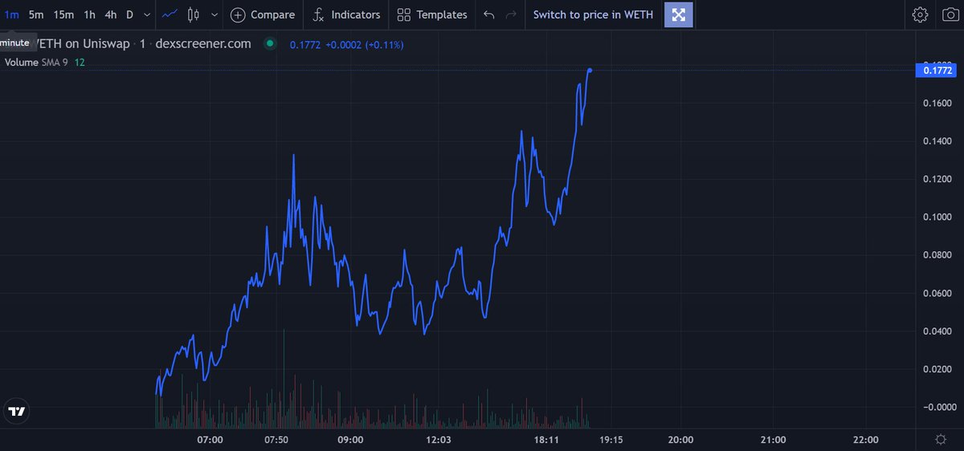964x451 pixels.
Task: Undo the last chart action
Action: pos(489,14)
